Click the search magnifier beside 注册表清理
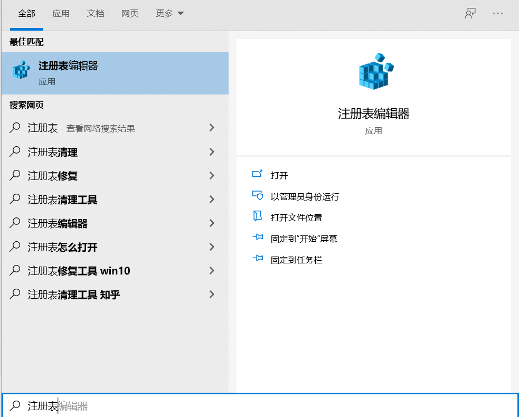 [x=15, y=152]
